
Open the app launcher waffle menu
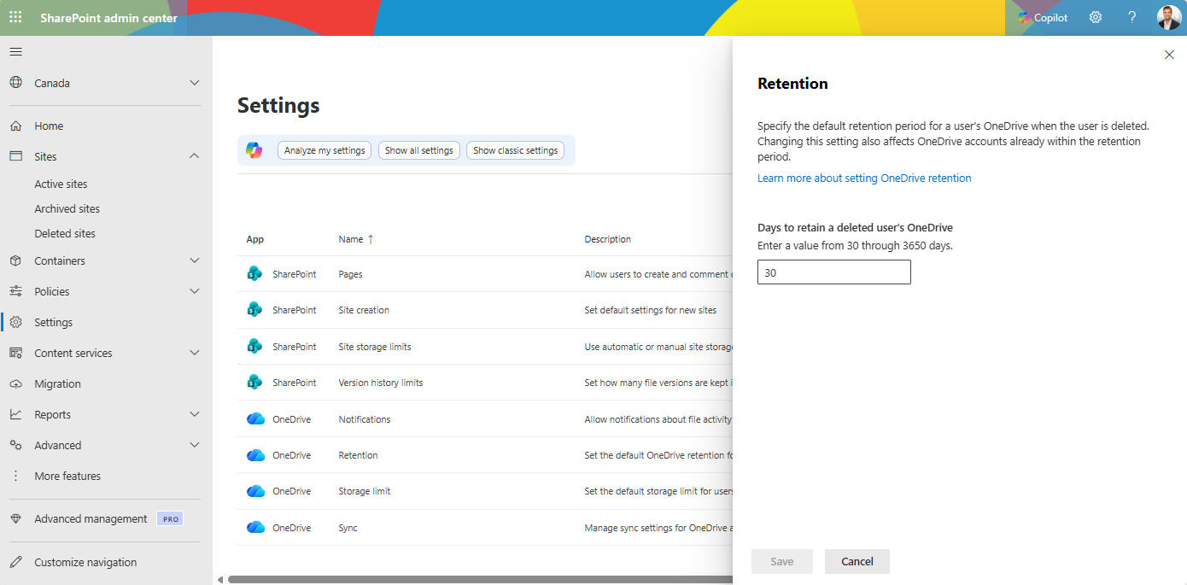point(15,16)
